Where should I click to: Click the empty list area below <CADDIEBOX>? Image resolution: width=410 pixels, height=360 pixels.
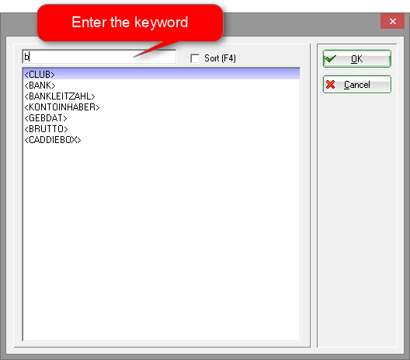click(162, 241)
